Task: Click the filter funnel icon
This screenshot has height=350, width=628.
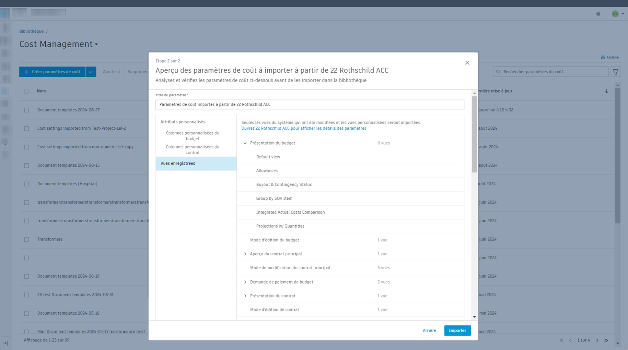Action: pyautogui.click(x=616, y=72)
